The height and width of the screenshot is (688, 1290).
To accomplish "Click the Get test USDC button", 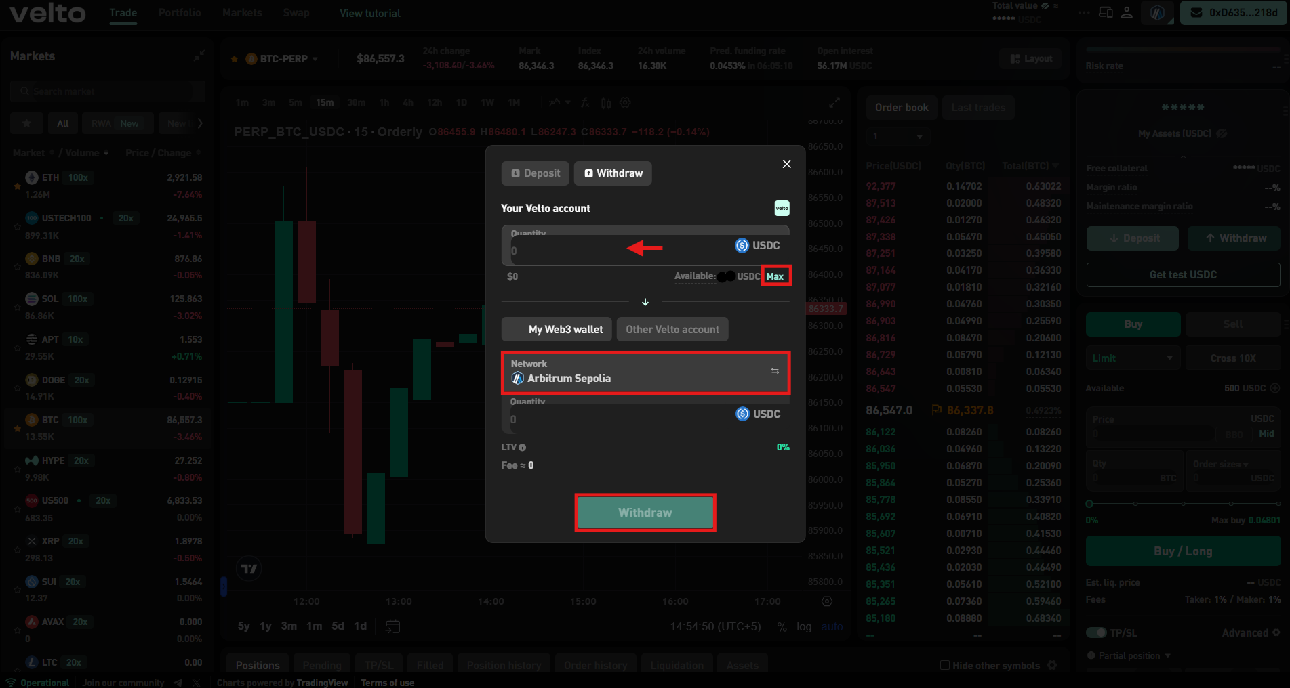I will click(1182, 274).
